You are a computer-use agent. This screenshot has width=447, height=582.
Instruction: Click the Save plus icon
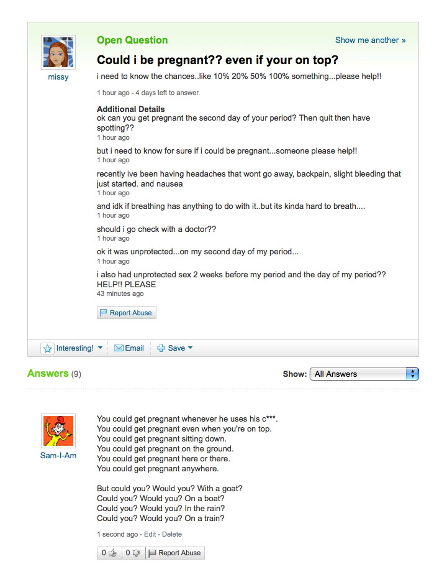coord(161,348)
